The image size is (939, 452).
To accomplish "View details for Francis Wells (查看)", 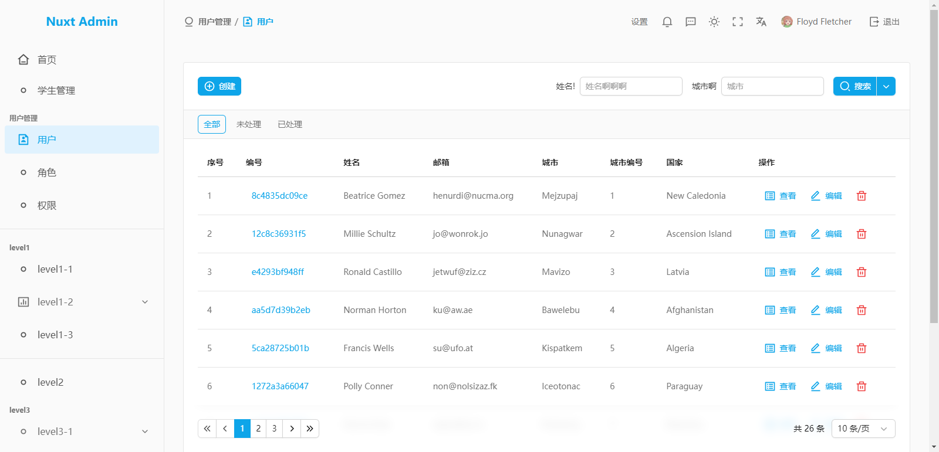I will (x=781, y=348).
